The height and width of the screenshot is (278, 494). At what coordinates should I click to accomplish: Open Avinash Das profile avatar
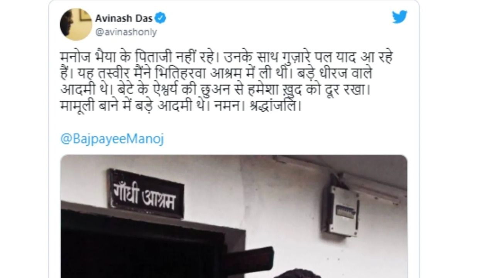[x=76, y=24]
